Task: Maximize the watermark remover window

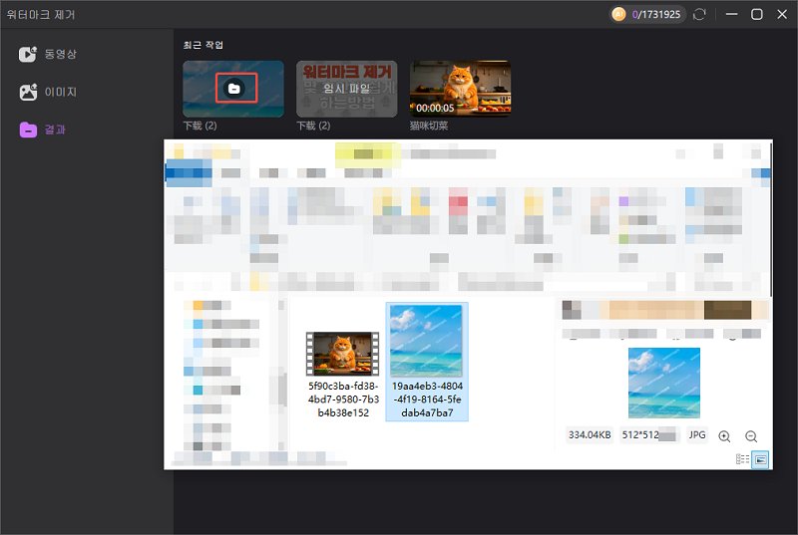Action: (757, 14)
